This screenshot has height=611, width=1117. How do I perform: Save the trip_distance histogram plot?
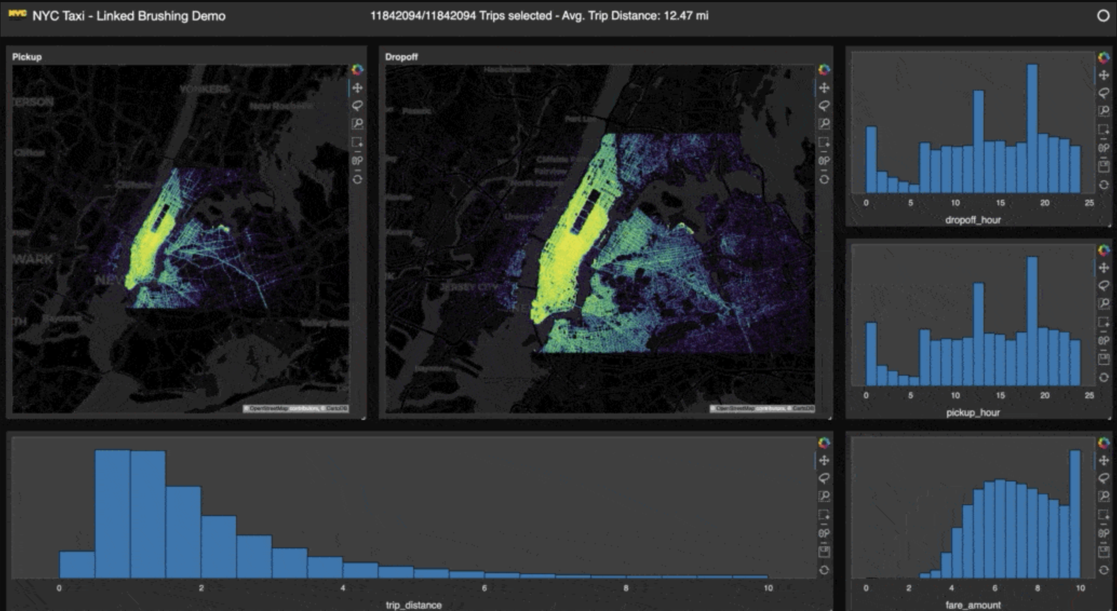click(824, 552)
